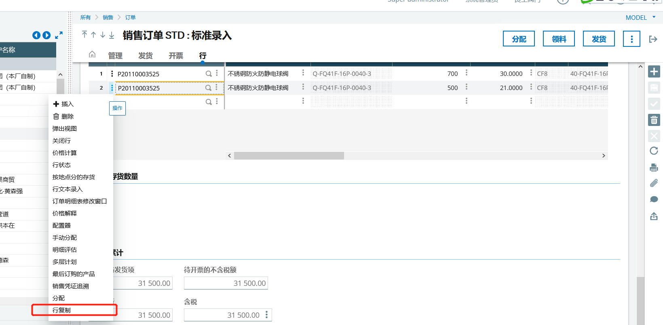Select 弹出视图 in the context menu
The width and height of the screenshot is (663, 325).
(x=81, y=128)
